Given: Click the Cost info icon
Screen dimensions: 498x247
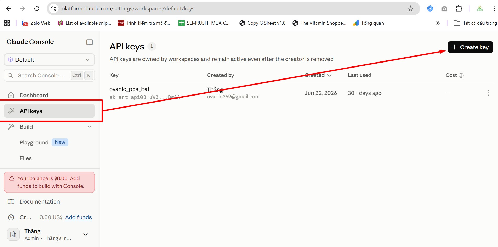Looking at the screenshot, I should click(x=461, y=75).
